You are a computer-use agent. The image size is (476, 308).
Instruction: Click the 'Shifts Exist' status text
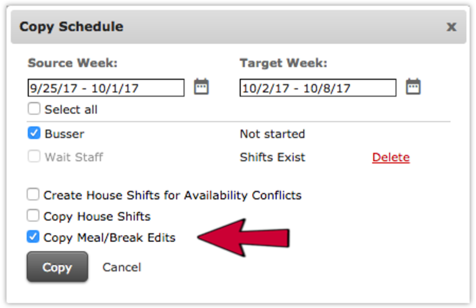(x=272, y=157)
